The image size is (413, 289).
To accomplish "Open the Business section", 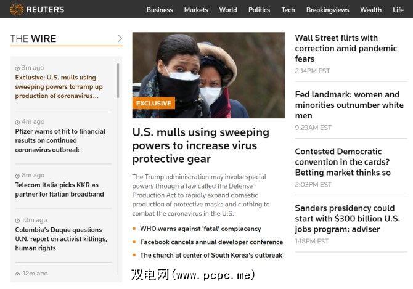I will point(160,10).
